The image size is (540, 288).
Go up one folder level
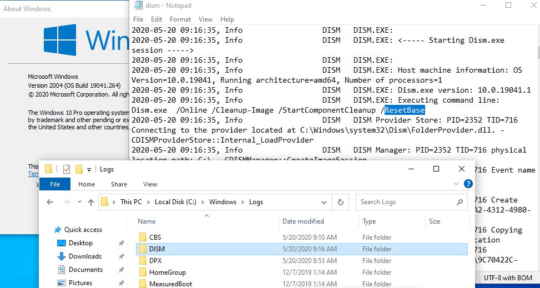pyautogui.click(x=91, y=202)
